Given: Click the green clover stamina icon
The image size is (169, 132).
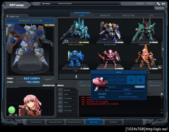Looking at the screenshot, I should point(12,110).
